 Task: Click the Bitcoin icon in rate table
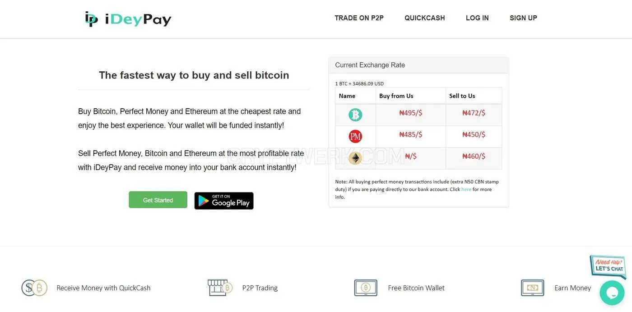click(355, 115)
